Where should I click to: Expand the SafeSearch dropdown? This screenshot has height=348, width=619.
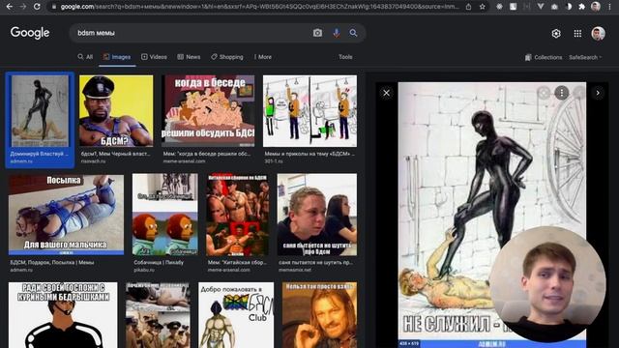tap(585, 57)
